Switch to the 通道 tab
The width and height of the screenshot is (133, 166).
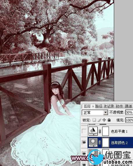pos(129,106)
